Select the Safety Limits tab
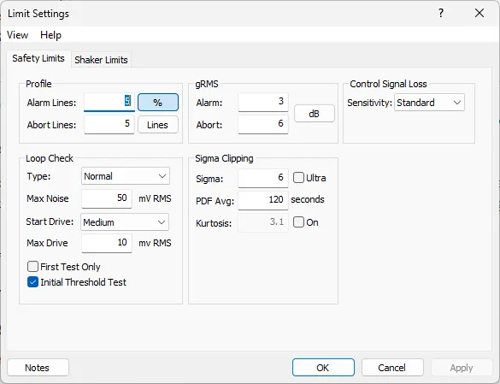This screenshot has height=384, width=500. 38,58
